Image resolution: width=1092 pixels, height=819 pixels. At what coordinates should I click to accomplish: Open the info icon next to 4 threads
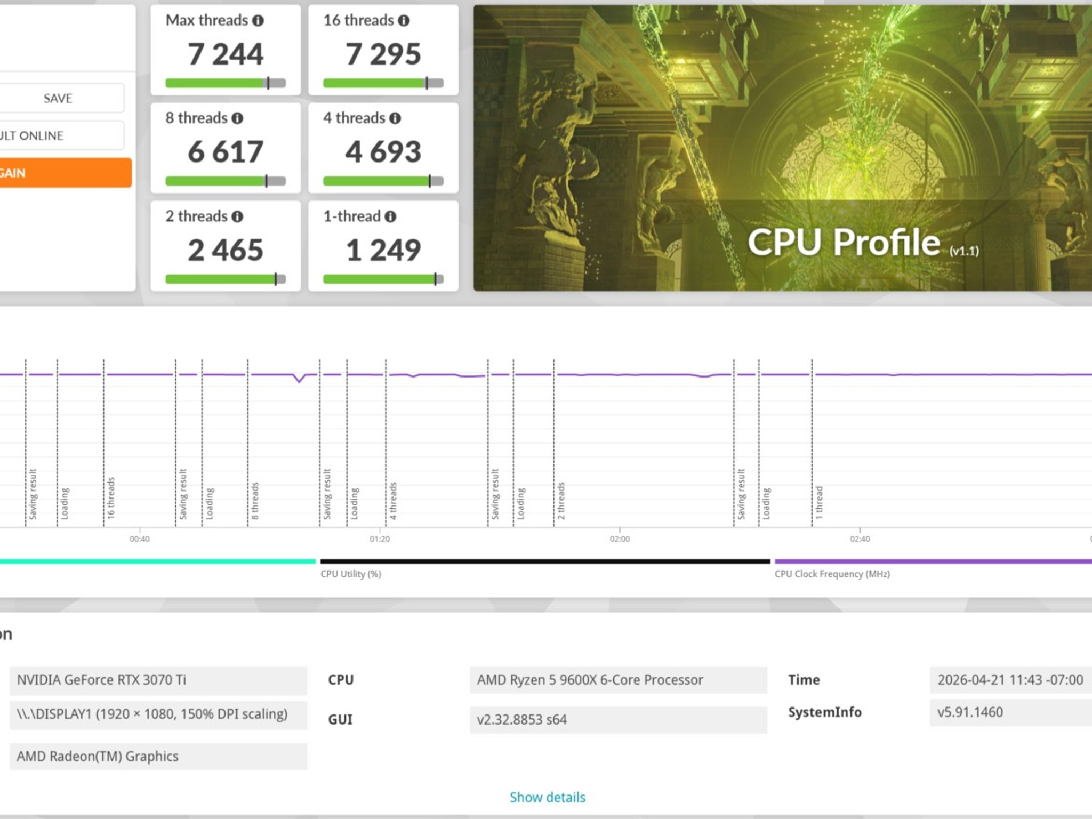[395, 118]
